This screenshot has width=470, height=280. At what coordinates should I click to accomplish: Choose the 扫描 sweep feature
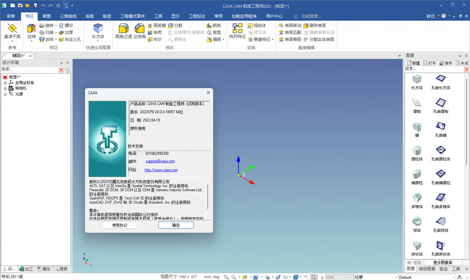click(46, 32)
